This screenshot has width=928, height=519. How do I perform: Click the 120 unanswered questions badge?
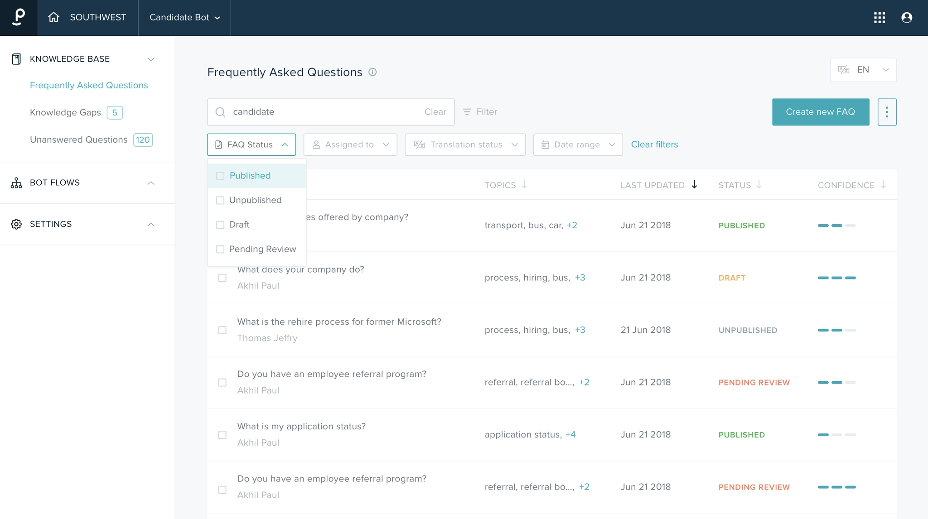pos(143,139)
